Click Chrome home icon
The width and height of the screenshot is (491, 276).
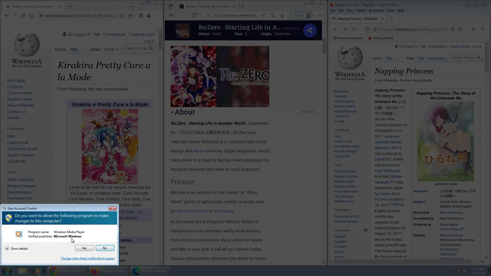point(31,16)
